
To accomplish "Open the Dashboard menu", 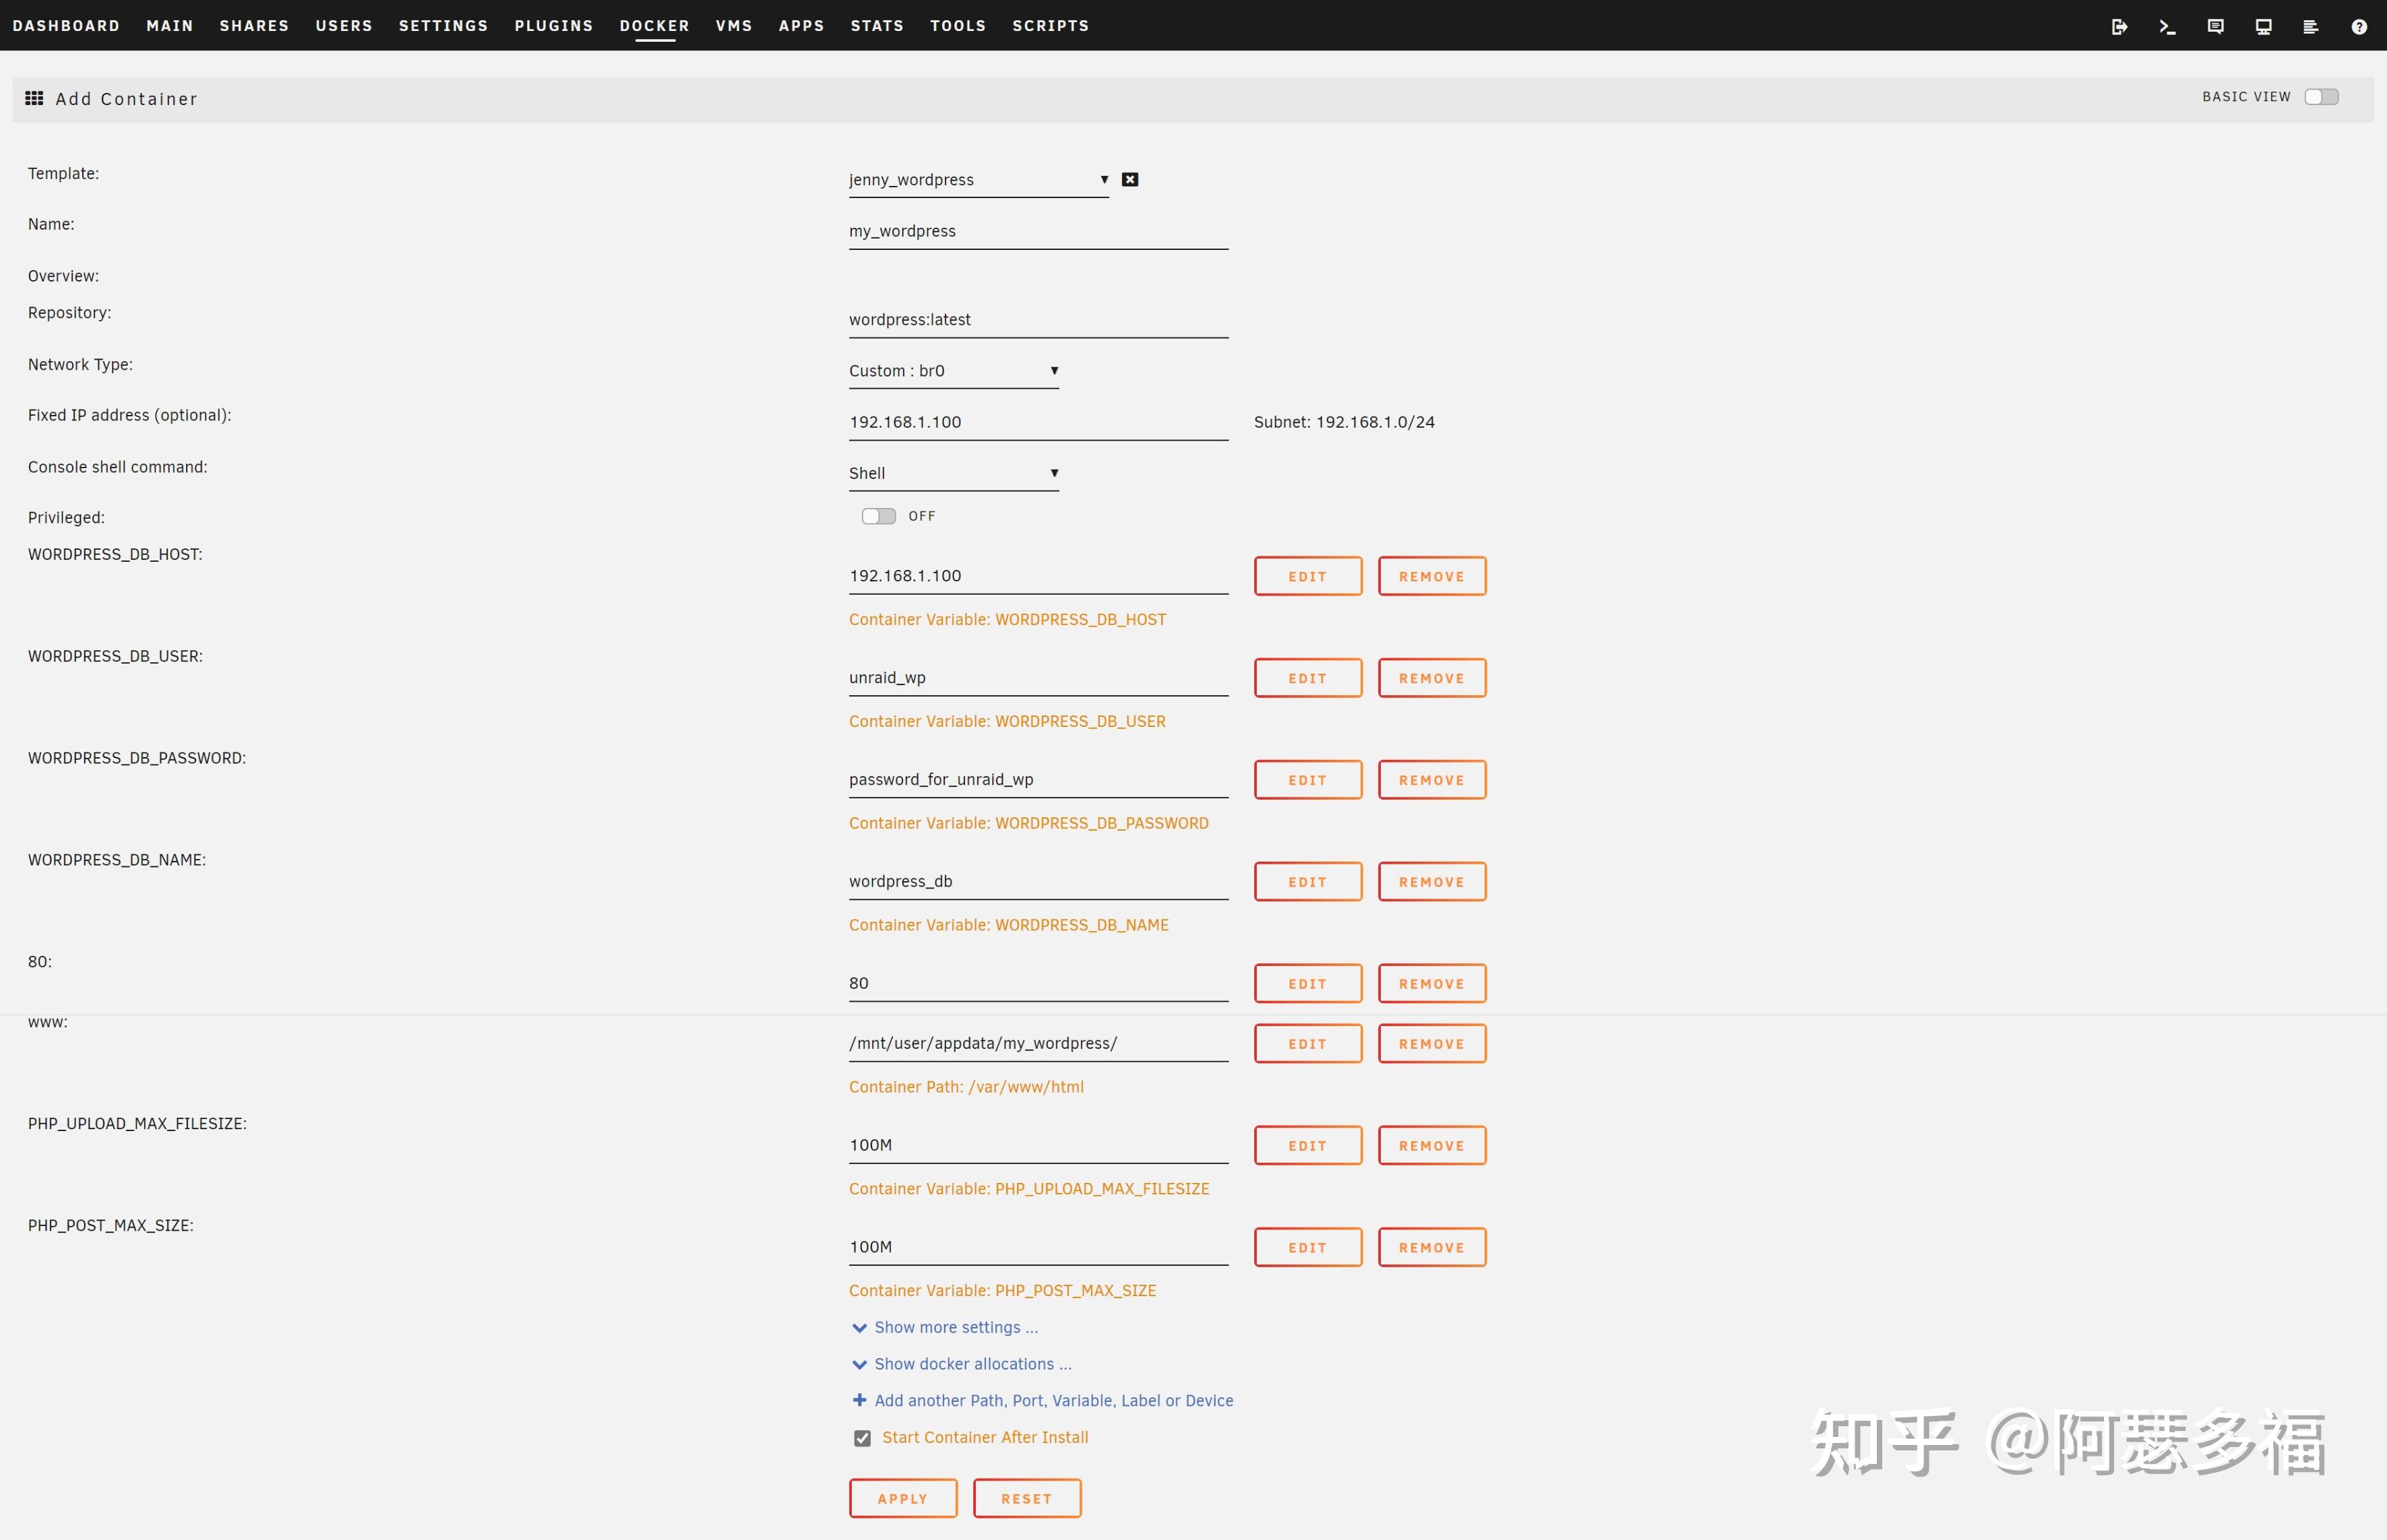I will click(x=66, y=26).
